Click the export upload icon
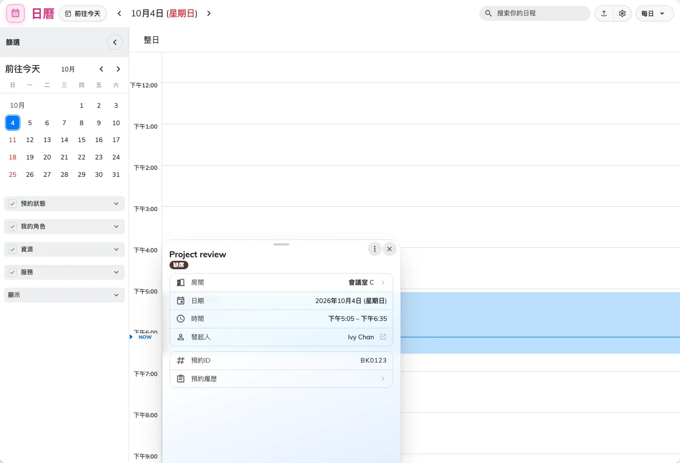Image resolution: width=680 pixels, height=463 pixels. coord(604,13)
